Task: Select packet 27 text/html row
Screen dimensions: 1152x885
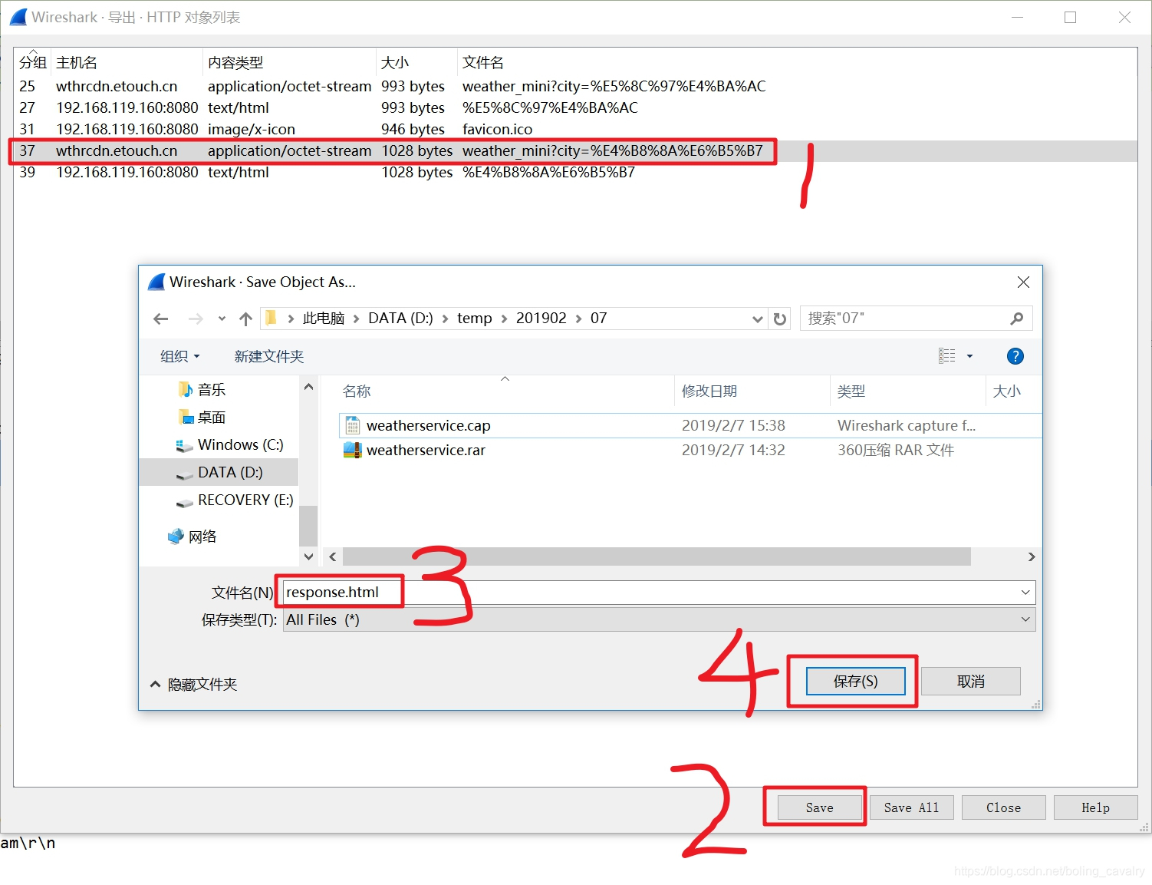Action: click(575, 107)
